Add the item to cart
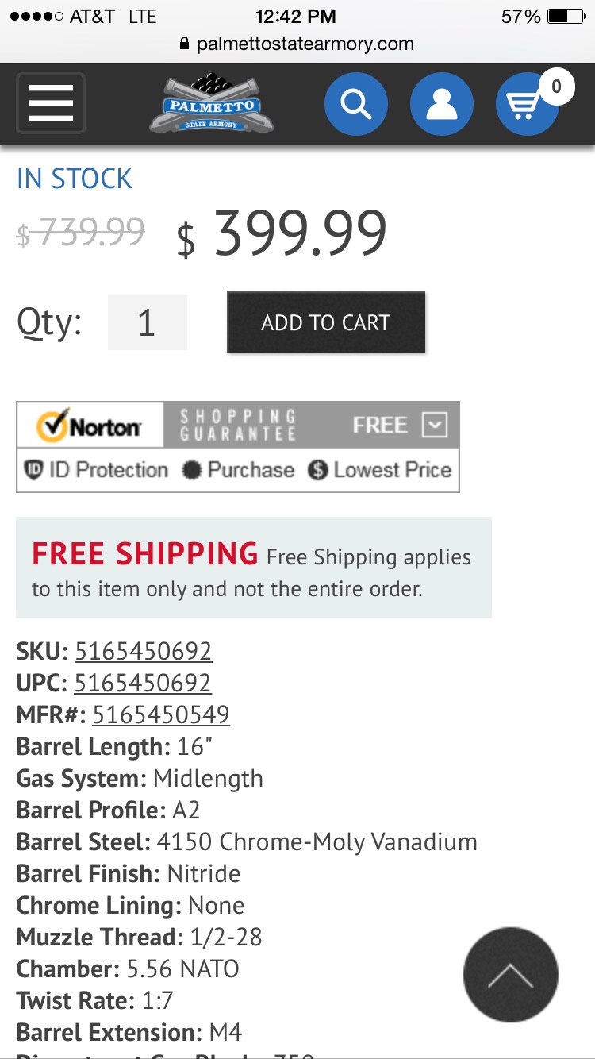Screen dimensions: 595x1059 coord(326,322)
